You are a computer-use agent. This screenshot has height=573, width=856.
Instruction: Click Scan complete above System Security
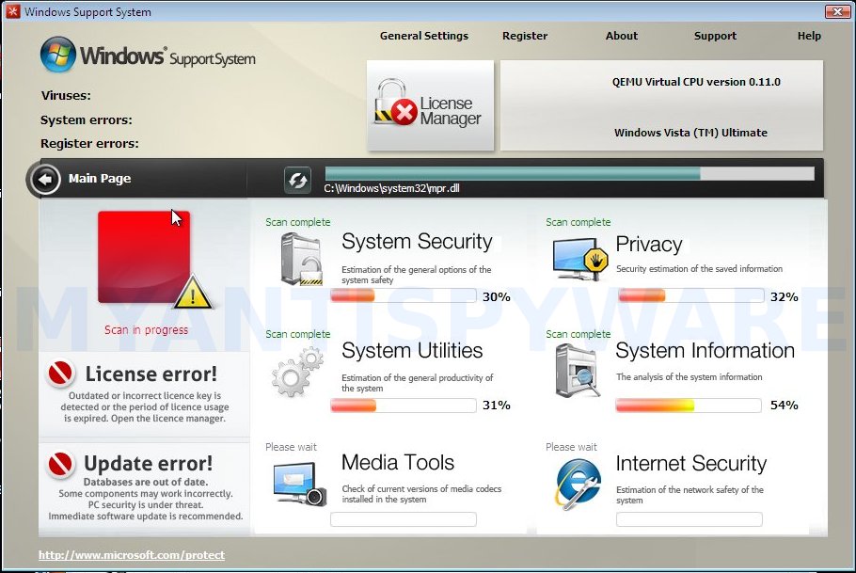(298, 222)
